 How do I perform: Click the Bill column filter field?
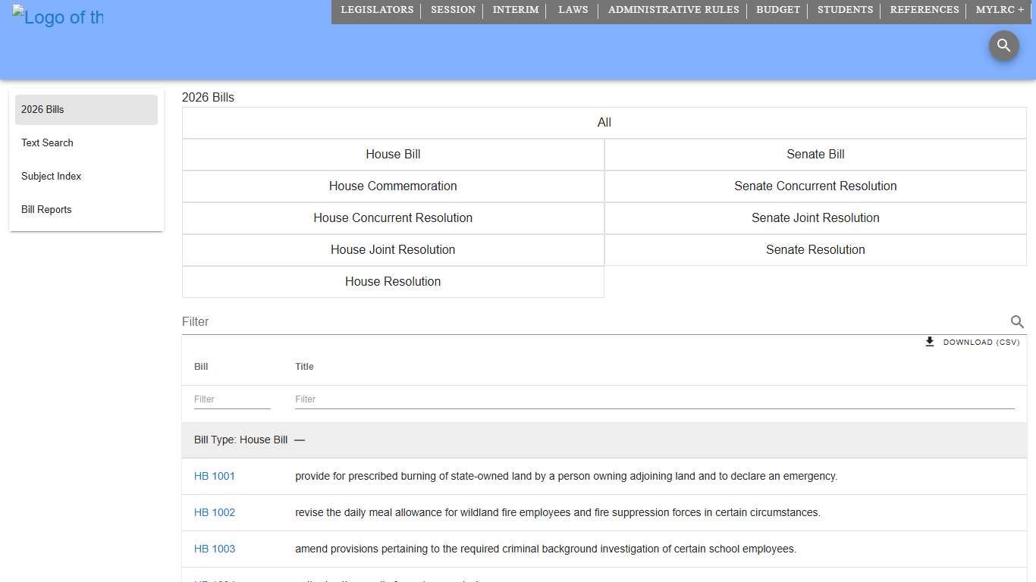(231, 399)
